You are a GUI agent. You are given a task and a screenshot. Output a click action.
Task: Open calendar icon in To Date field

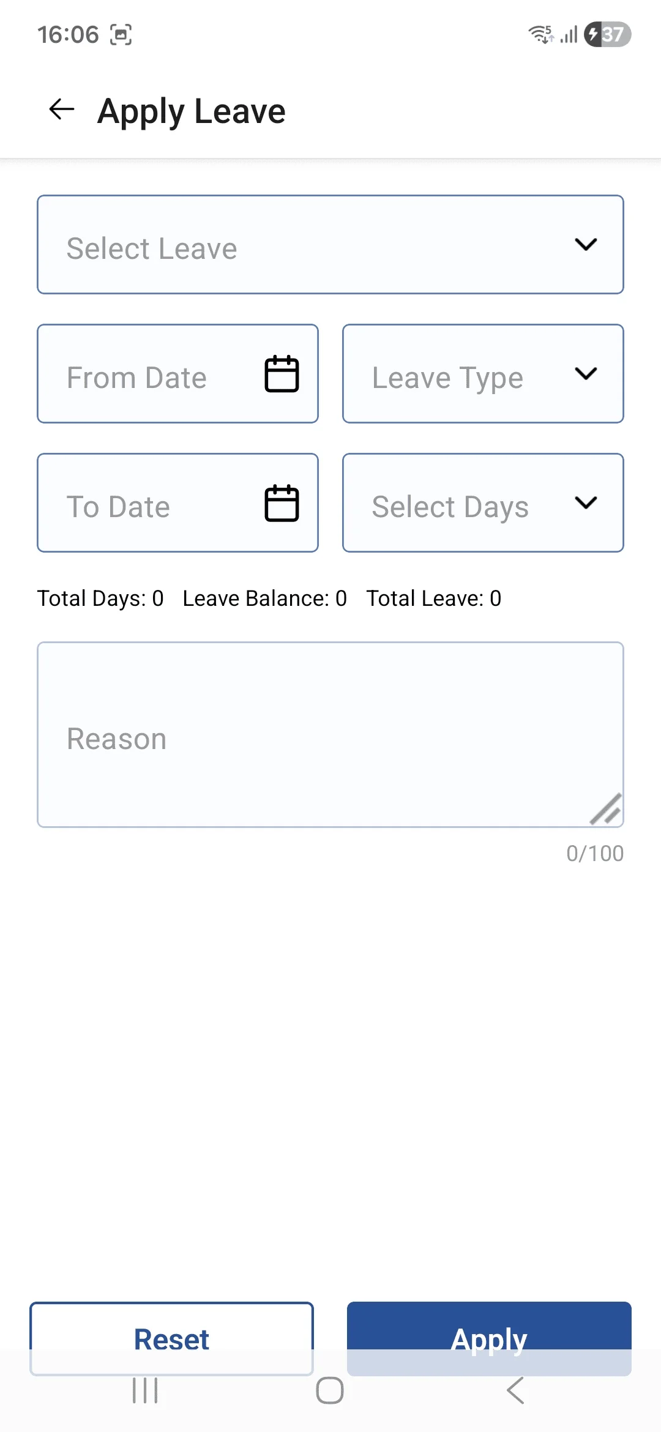282,503
